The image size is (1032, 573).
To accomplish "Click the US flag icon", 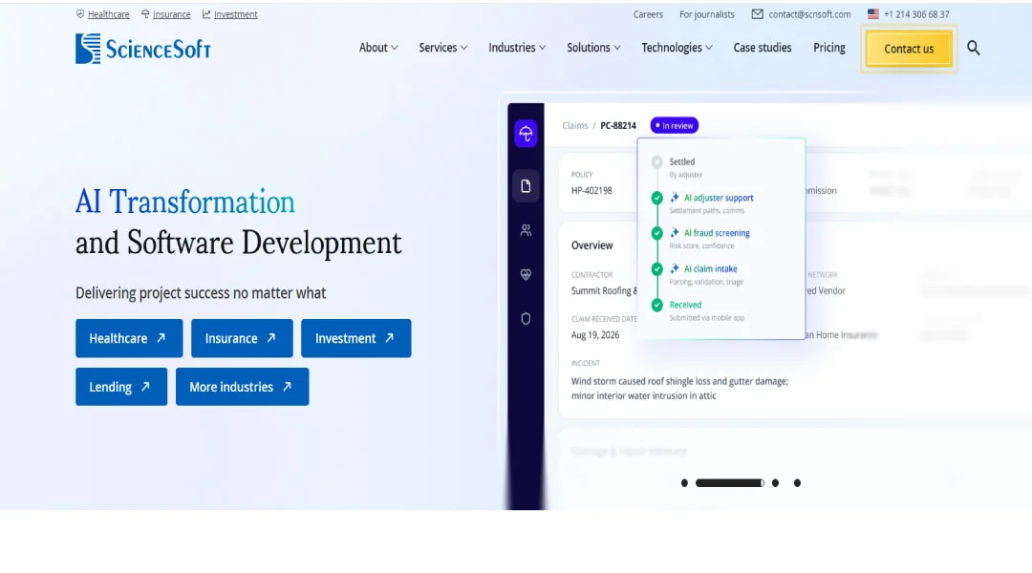I will pos(873,13).
